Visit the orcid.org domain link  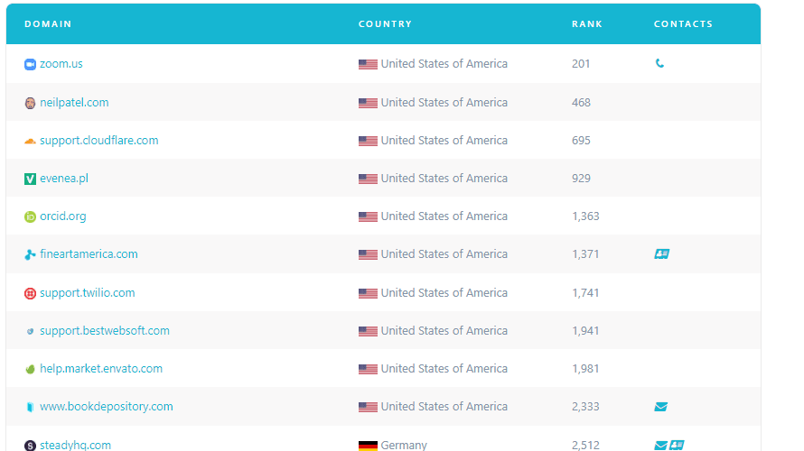63,216
